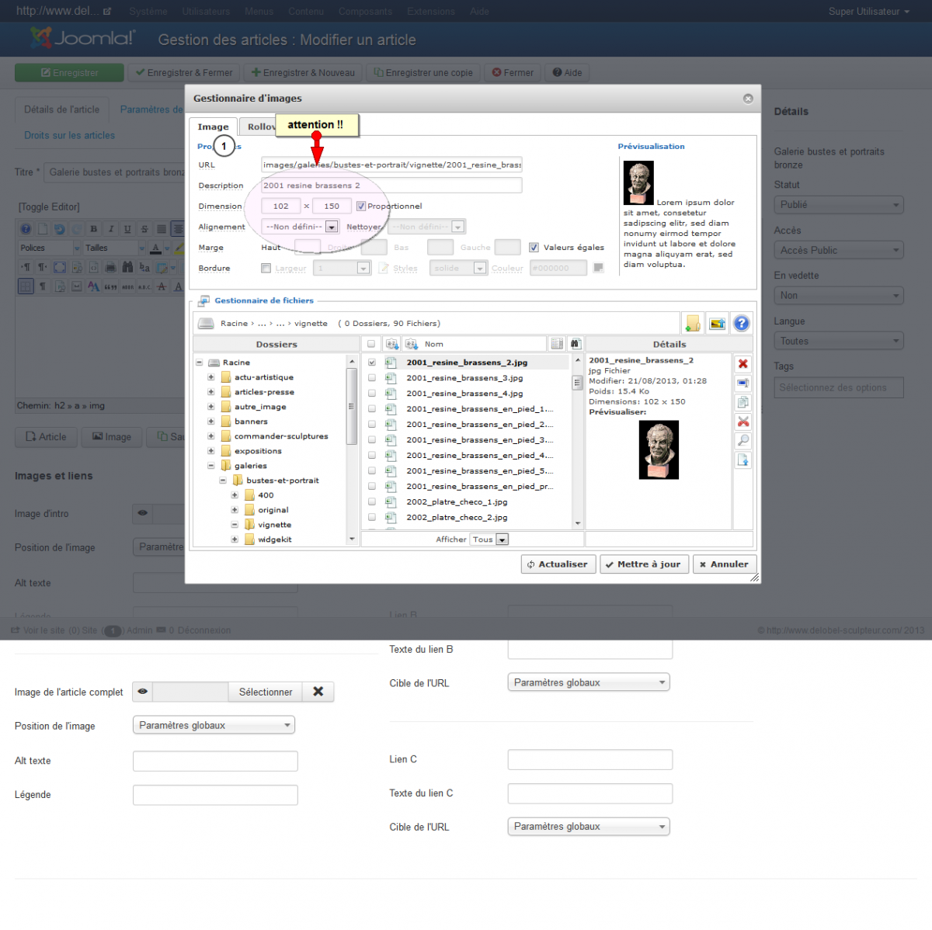Viewport: 932px width, 930px height.
Task: Uncheck the Valeurs égales checkbox
Action: coord(534,248)
